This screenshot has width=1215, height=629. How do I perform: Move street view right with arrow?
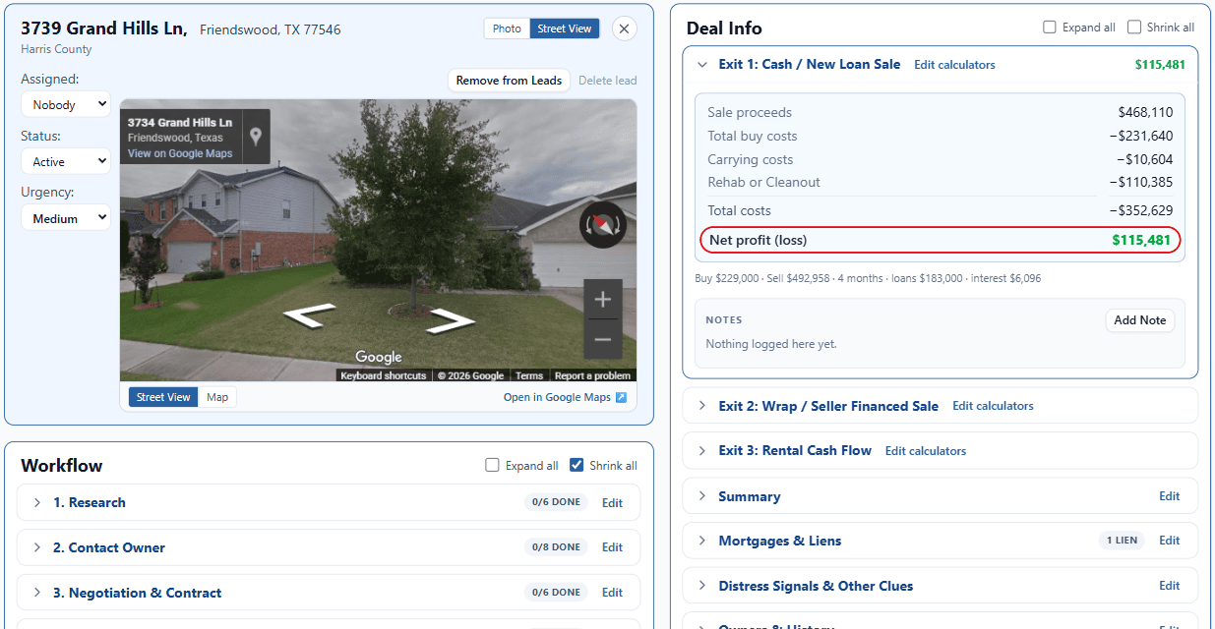click(450, 320)
